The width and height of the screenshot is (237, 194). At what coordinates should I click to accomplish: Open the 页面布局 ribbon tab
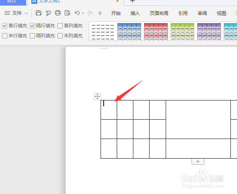tap(159, 13)
